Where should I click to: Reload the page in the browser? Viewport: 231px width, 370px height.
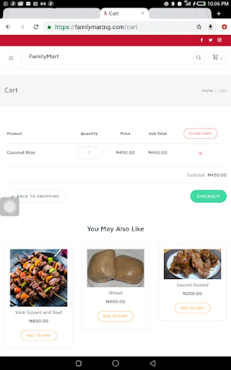[36, 27]
